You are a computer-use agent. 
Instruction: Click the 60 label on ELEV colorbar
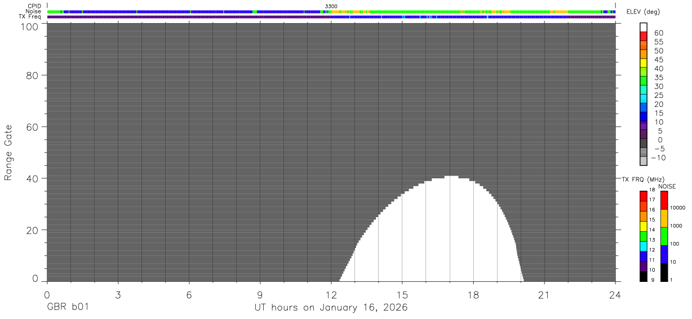[x=658, y=33]
